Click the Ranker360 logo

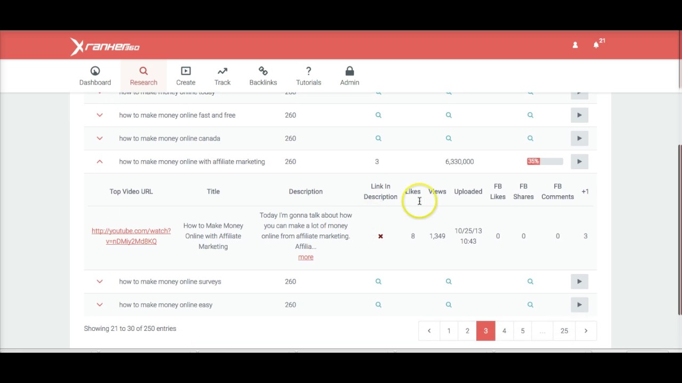pyautogui.click(x=105, y=47)
